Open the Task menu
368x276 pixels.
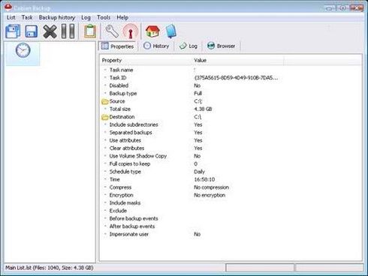coord(27,17)
